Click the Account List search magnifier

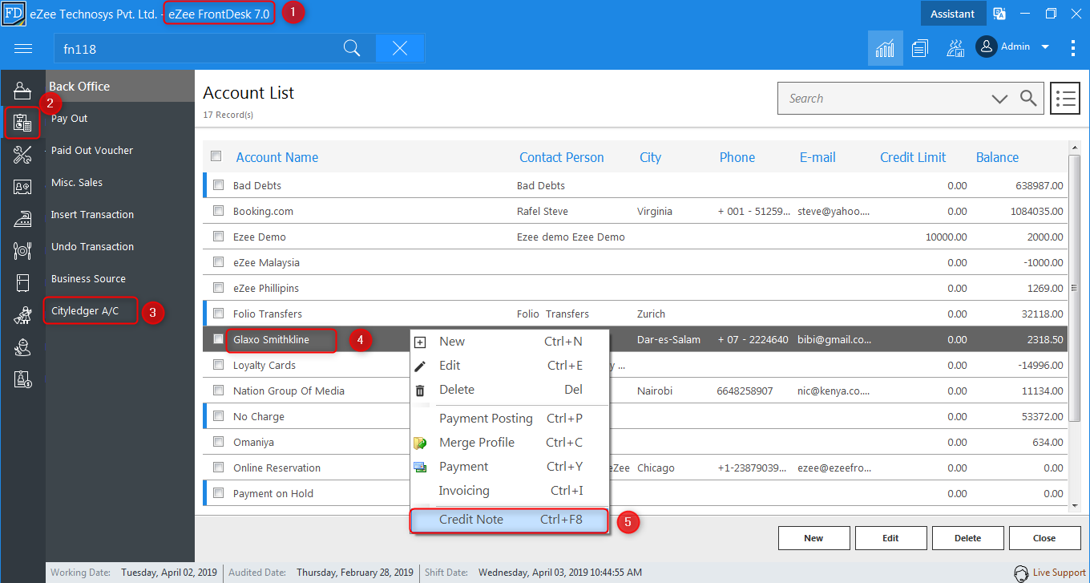coord(1028,99)
